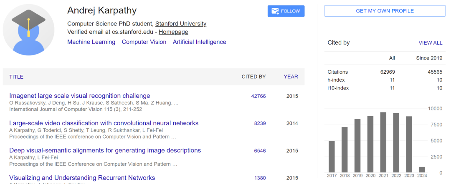Click the Cited By column header

pos(254,77)
